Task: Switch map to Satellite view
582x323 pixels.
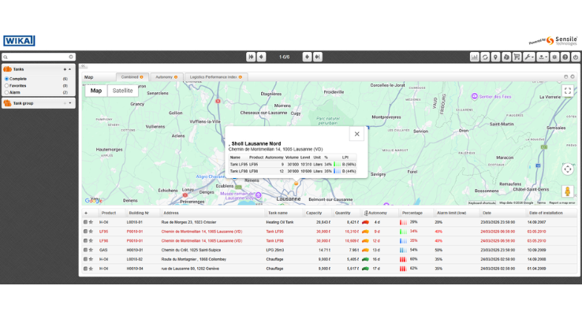Action: point(122,91)
